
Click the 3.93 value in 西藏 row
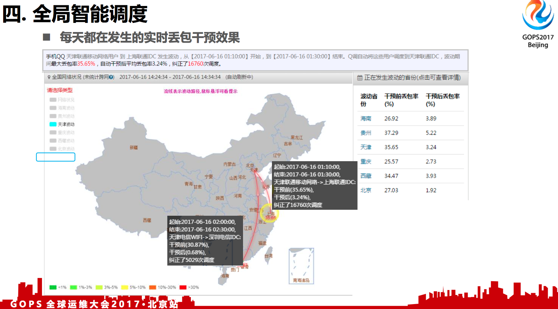(431, 176)
